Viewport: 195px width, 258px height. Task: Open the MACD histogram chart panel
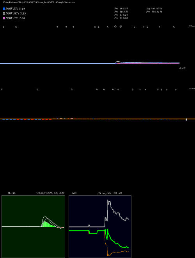(33, 227)
